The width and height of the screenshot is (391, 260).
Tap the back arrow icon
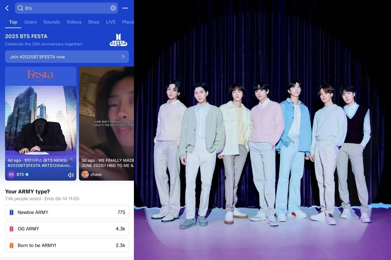pyautogui.click(x=7, y=8)
